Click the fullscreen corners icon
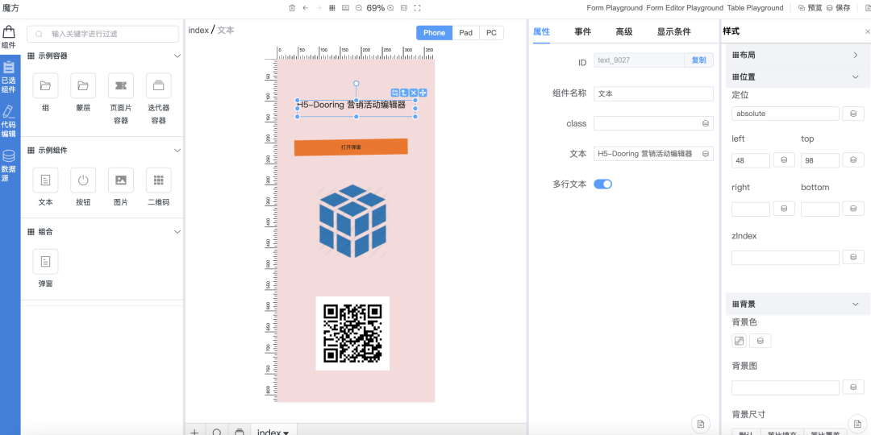Viewport: 871px width, 435px height. click(x=417, y=8)
